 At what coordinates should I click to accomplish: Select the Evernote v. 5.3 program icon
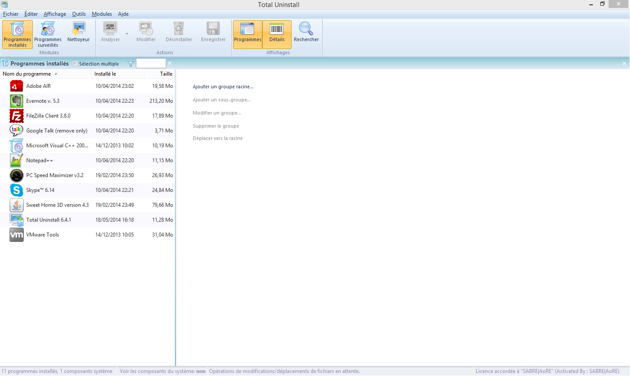17,101
